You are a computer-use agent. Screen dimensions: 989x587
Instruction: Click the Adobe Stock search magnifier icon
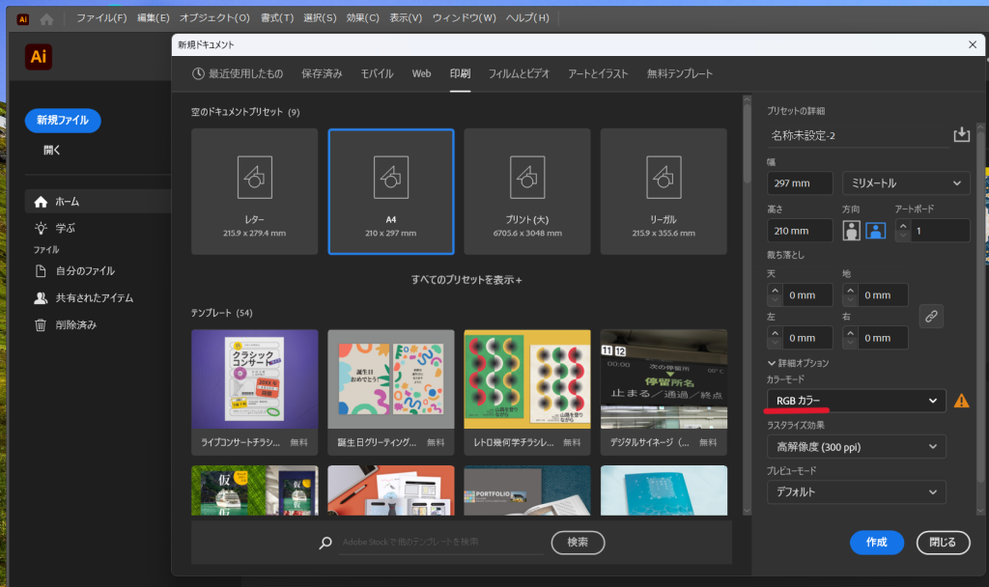[x=325, y=544]
